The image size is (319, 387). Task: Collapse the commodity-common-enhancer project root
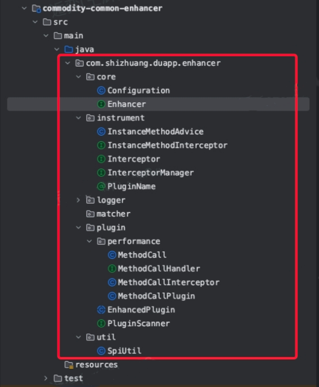click(24, 8)
